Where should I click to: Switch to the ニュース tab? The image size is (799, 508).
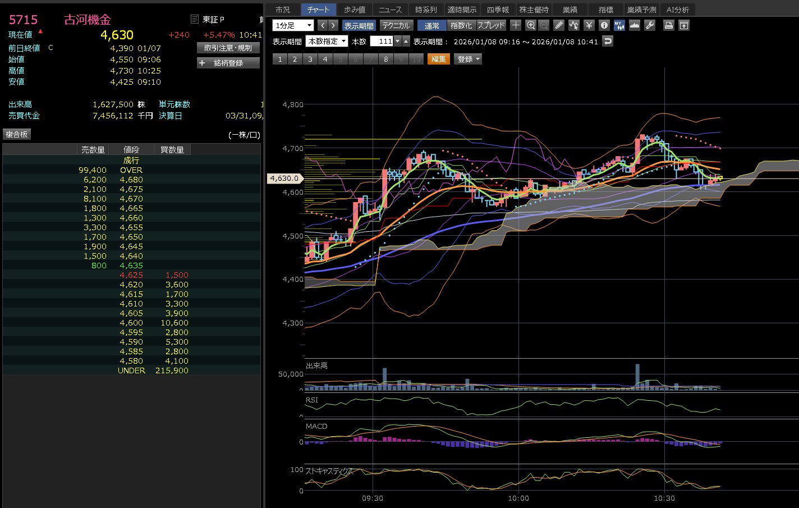390,10
